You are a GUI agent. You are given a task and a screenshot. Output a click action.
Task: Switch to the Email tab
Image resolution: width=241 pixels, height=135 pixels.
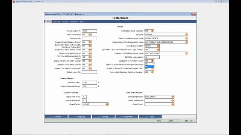(x=82, y=22)
